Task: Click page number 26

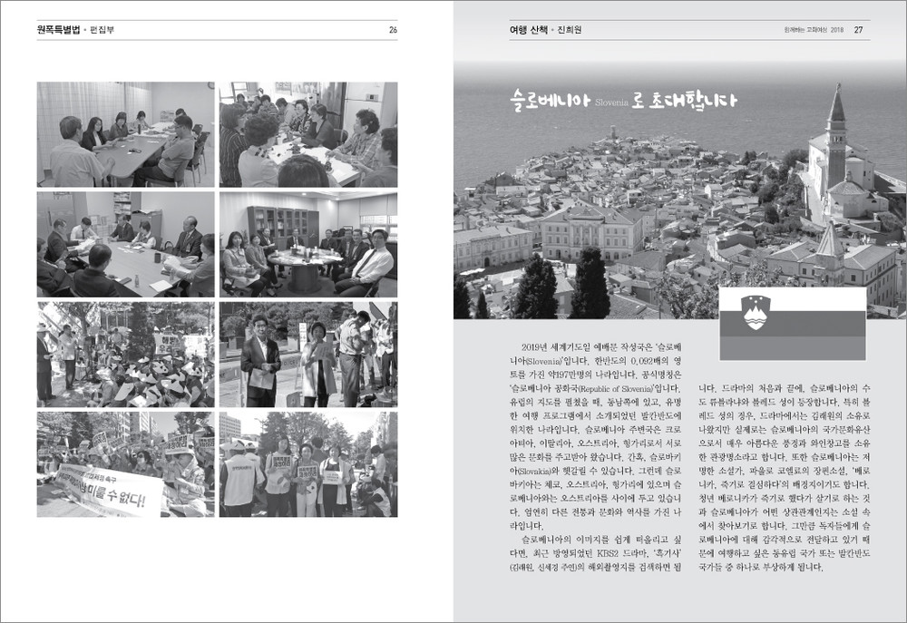Action: tap(393, 30)
